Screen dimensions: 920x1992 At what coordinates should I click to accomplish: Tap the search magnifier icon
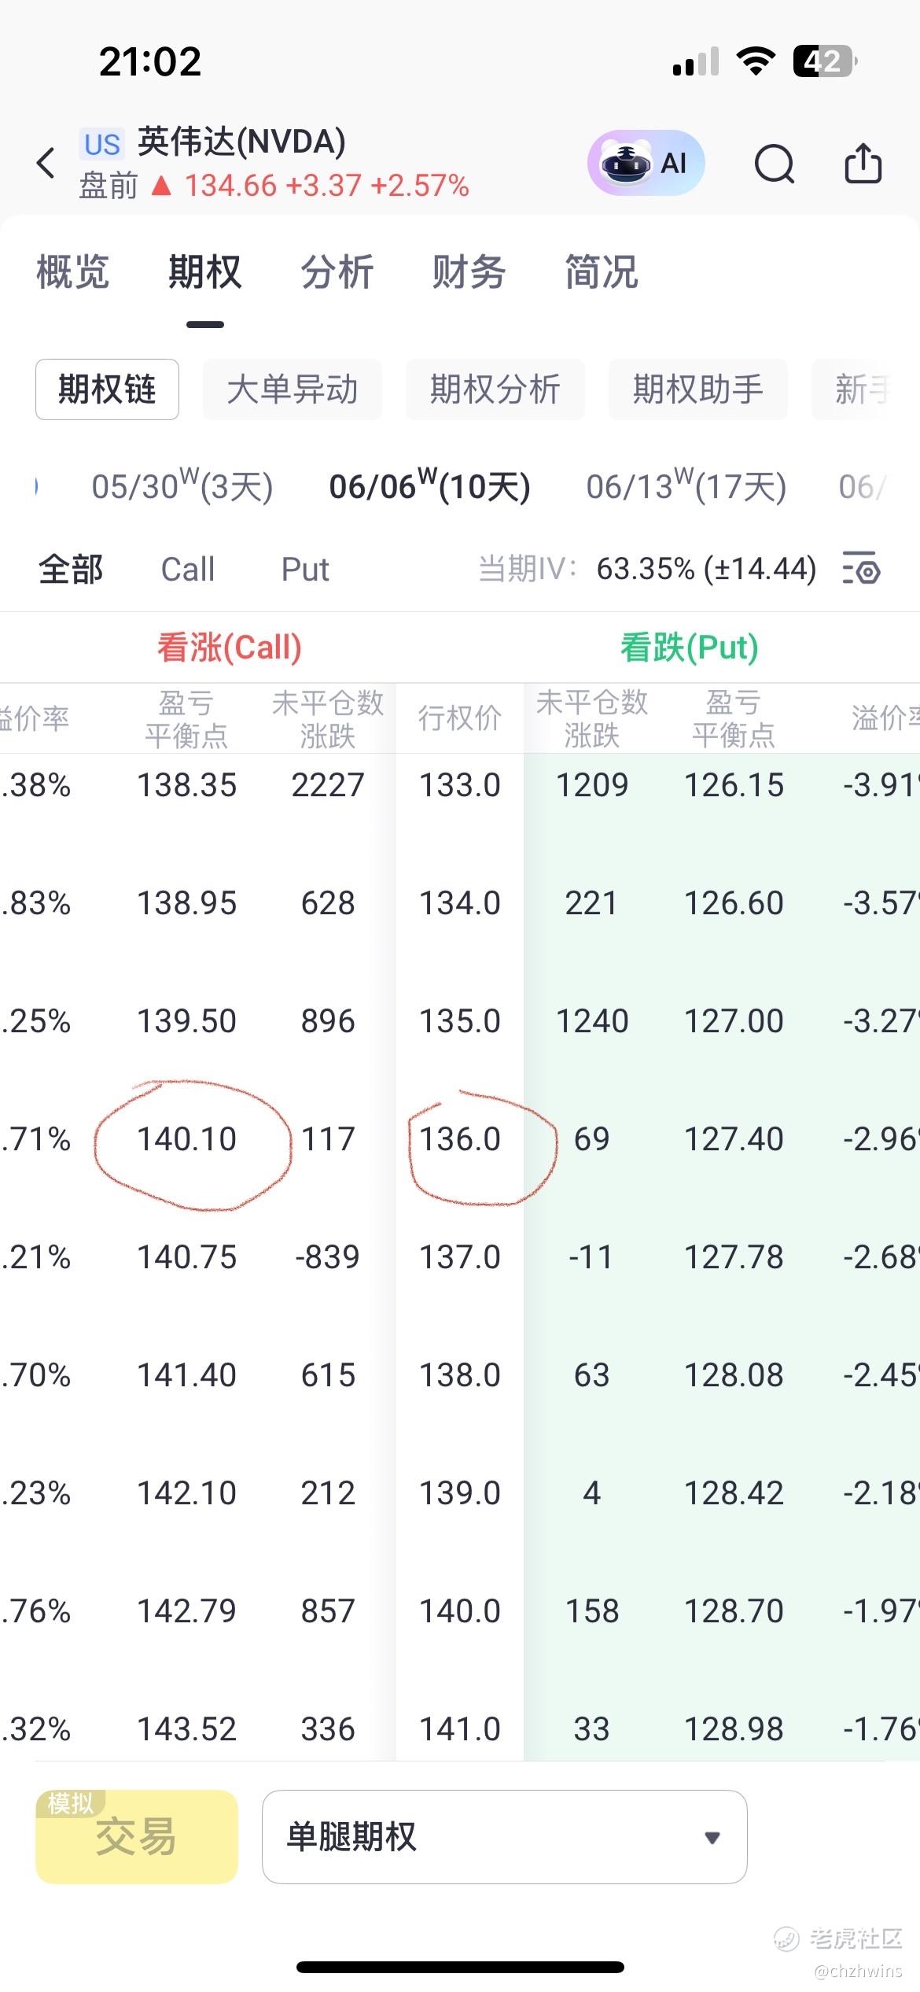click(774, 164)
